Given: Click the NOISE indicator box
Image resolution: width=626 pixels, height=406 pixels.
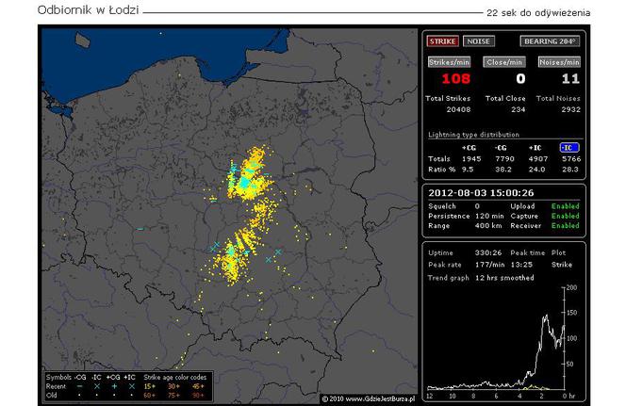Looking at the screenshot, I should pyautogui.click(x=479, y=41).
